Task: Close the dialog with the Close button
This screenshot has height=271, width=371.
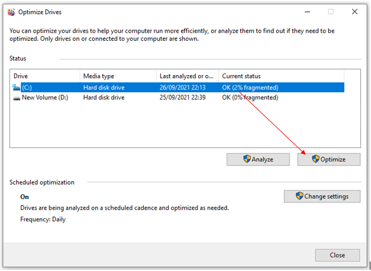Action: pyautogui.click(x=337, y=255)
